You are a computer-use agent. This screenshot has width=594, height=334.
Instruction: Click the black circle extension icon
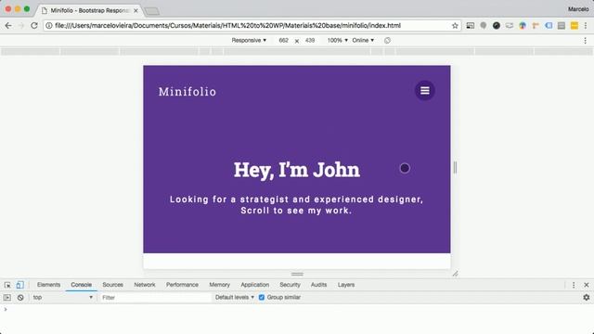pyautogui.click(x=497, y=26)
